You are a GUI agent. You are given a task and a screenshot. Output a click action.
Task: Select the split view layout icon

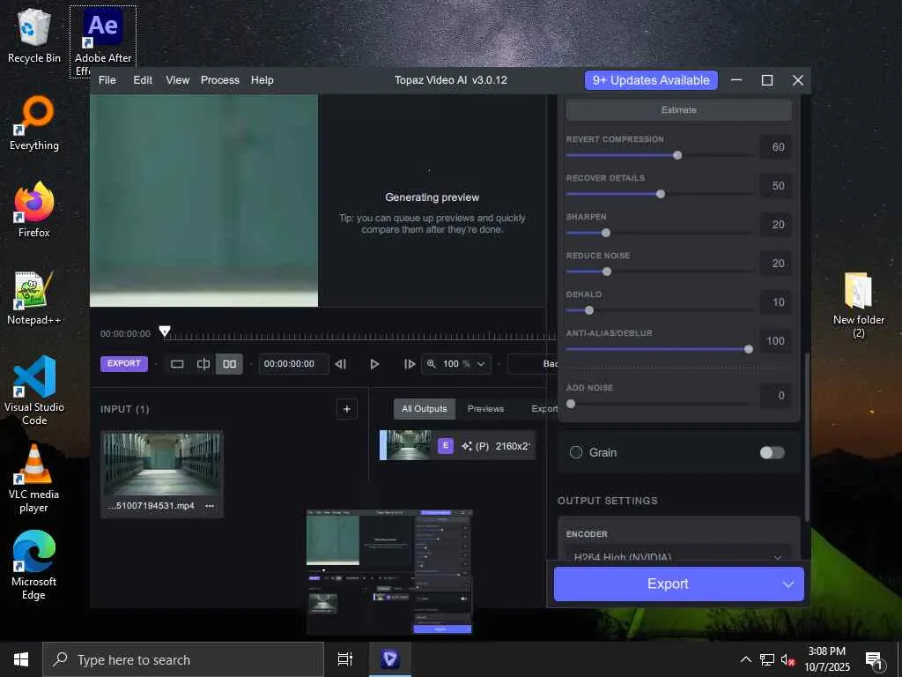point(203,364)
